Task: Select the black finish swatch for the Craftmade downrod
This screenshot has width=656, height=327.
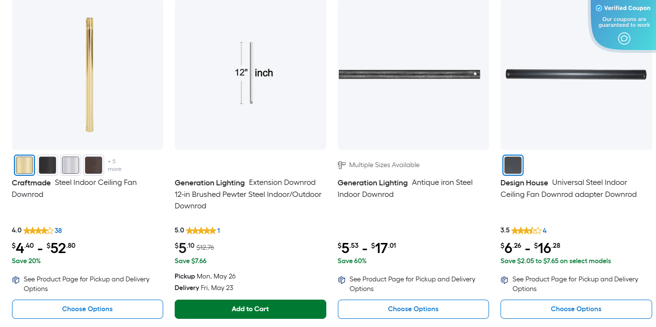Action: (x=47, y=165)
